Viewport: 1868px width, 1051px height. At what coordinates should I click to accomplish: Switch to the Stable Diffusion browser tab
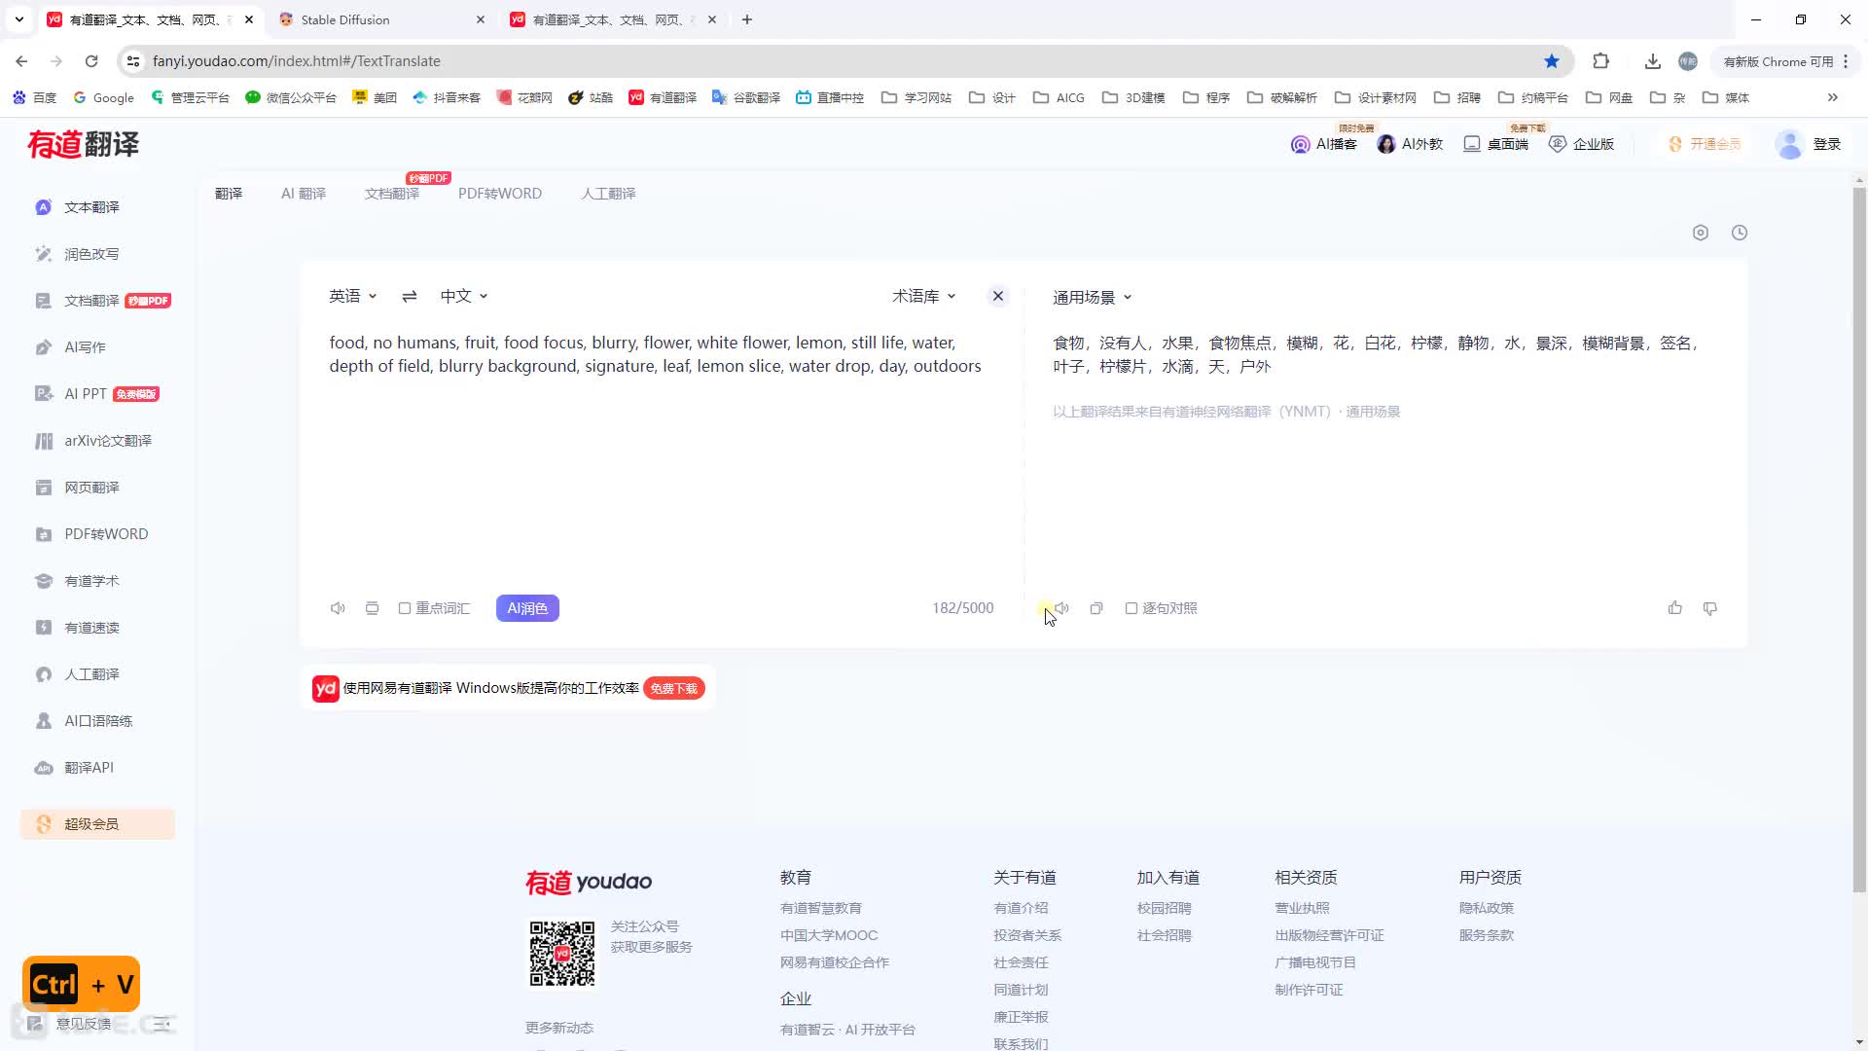(x=381, y=19)
